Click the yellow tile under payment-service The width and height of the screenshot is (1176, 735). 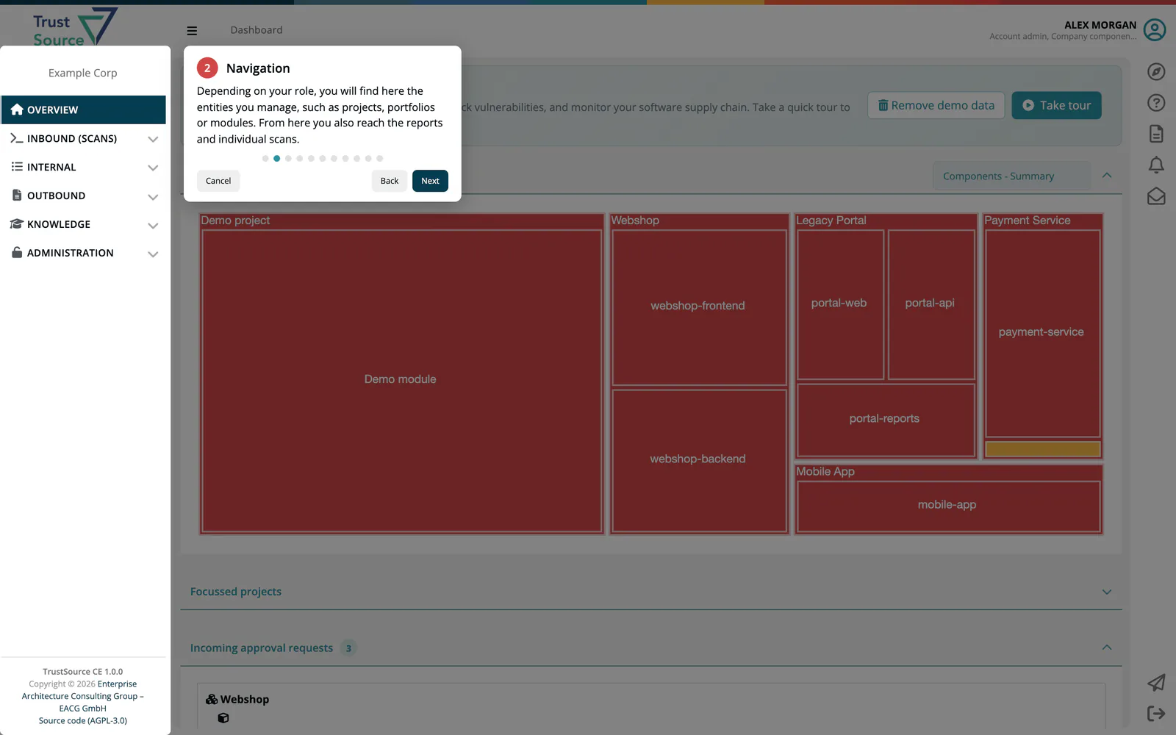pos(1042,448)
